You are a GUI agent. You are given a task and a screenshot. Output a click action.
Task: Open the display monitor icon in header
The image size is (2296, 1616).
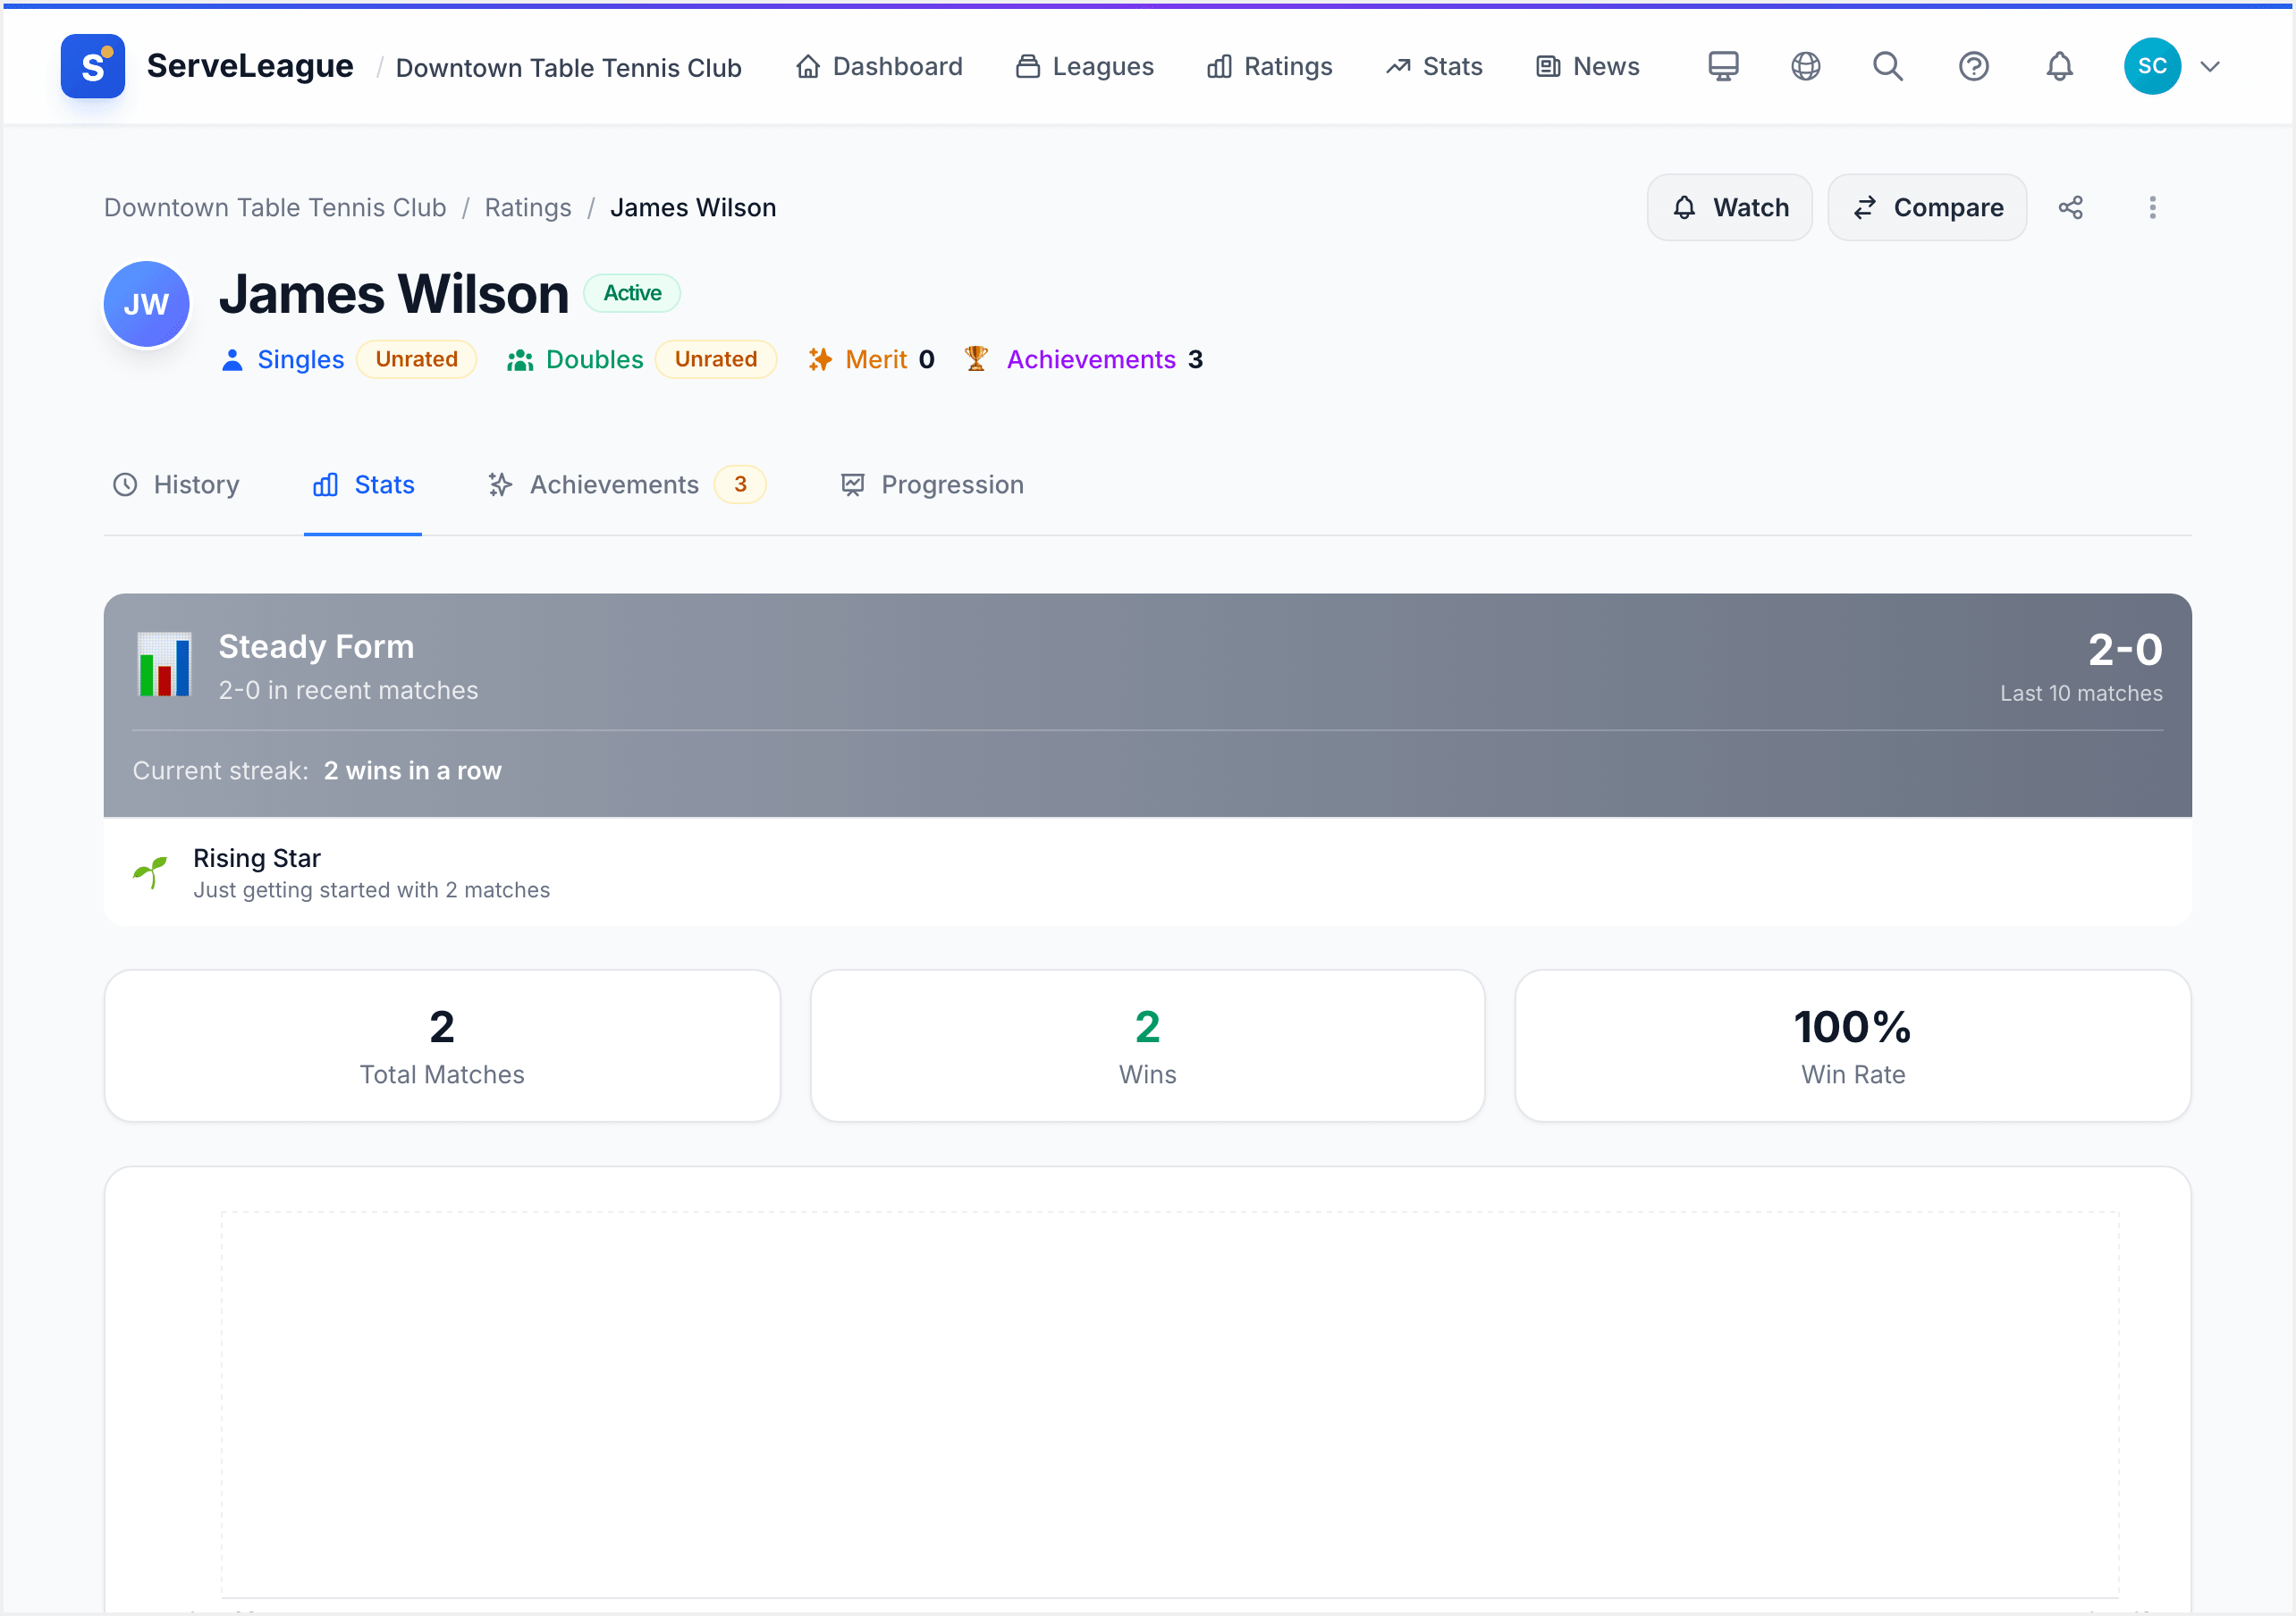click(x=1723, y=66)
